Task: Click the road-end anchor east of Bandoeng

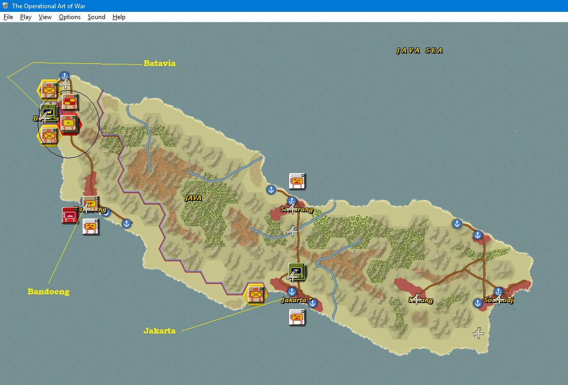Action: pos(127,224)
